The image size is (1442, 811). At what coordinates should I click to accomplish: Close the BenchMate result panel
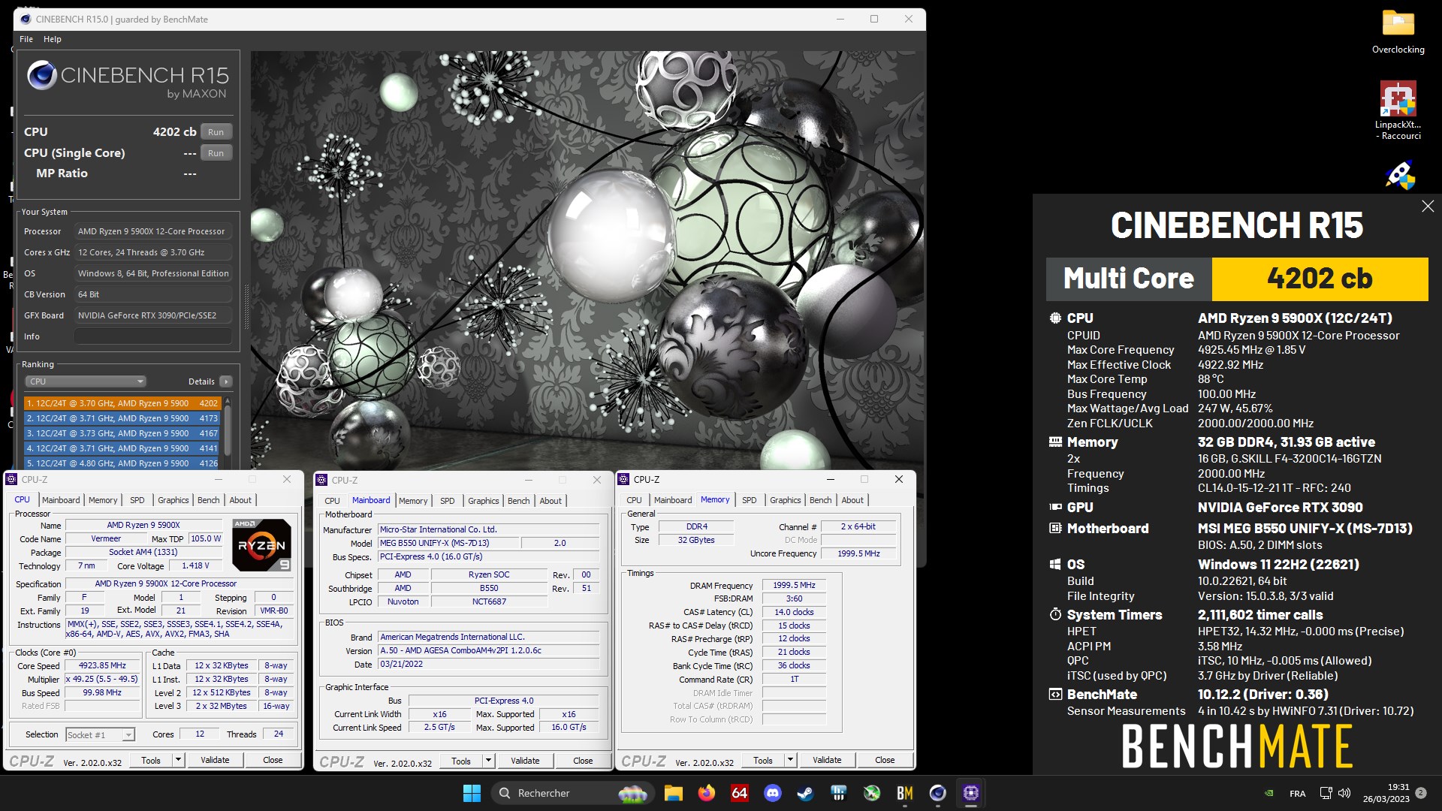1428,207
